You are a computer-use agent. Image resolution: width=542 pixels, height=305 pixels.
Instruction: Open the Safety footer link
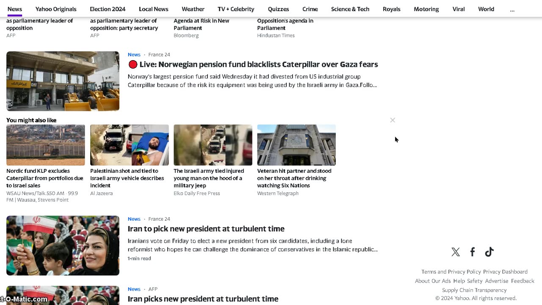(475, 281)
